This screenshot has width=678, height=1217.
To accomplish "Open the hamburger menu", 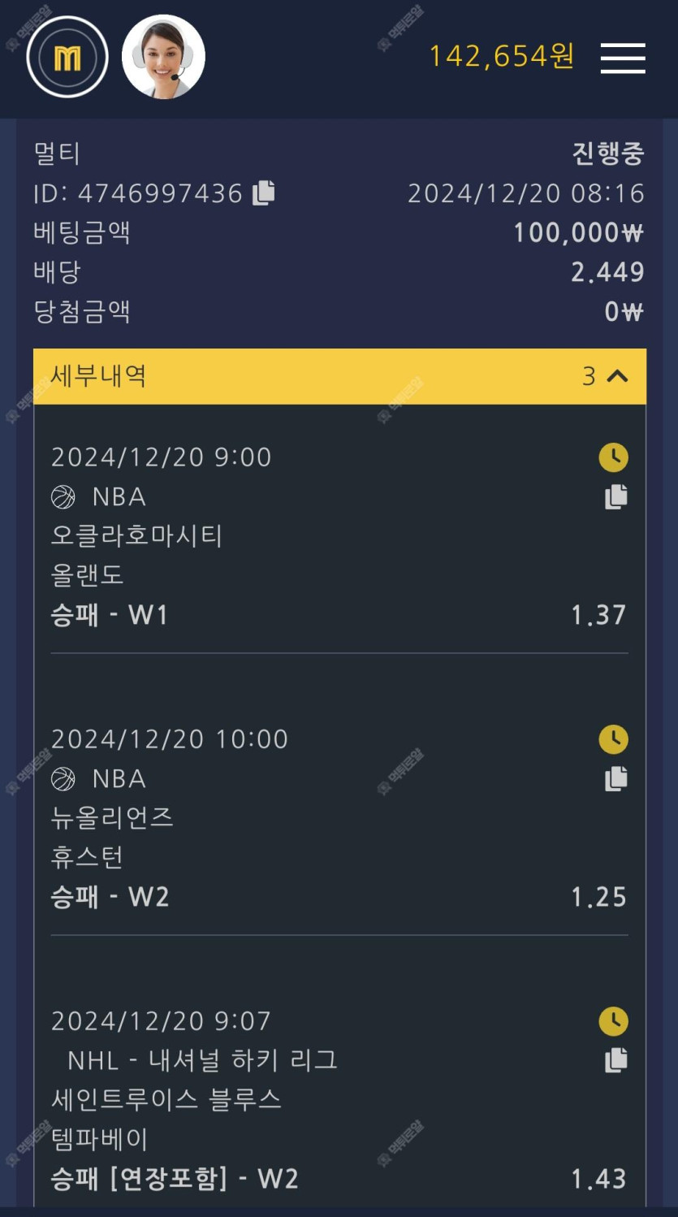I will click(623, 58).
